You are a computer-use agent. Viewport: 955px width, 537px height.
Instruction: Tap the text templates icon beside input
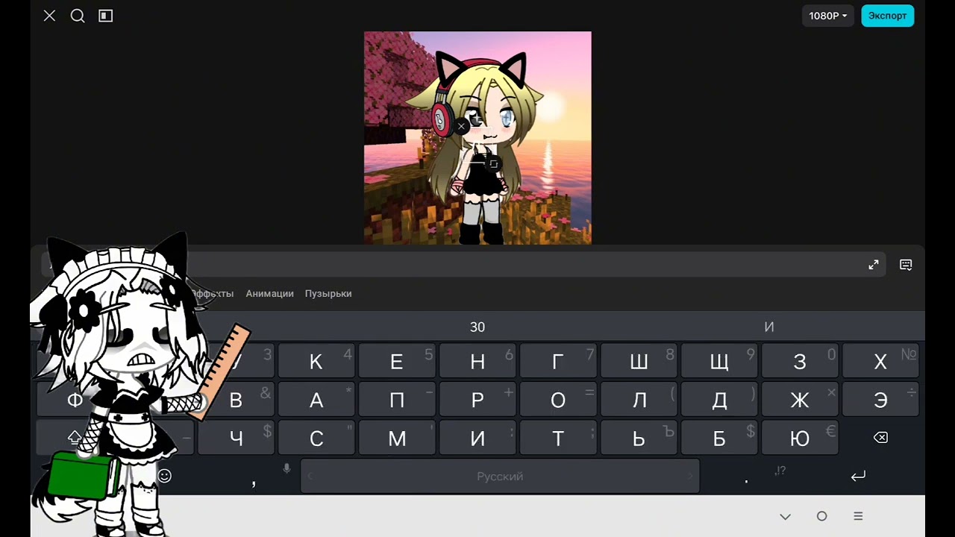click(906, 265)
